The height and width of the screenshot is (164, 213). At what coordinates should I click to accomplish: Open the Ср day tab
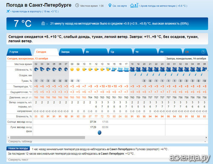pos(120,52)
